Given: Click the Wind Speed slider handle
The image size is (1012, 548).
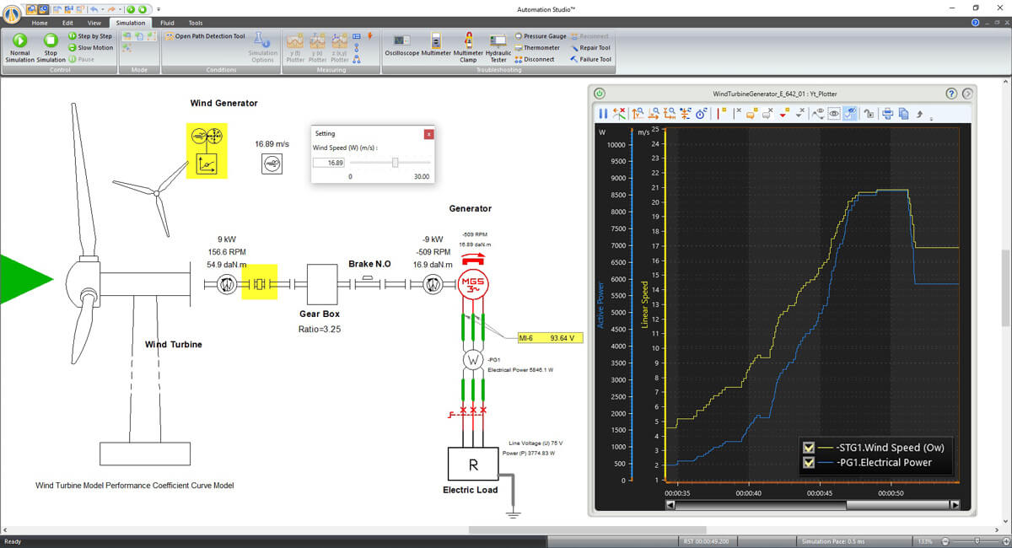Looking at the screenshot, I should (x=395, y=162).
